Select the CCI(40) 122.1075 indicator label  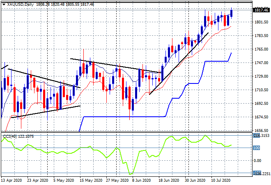click(18, 136)
